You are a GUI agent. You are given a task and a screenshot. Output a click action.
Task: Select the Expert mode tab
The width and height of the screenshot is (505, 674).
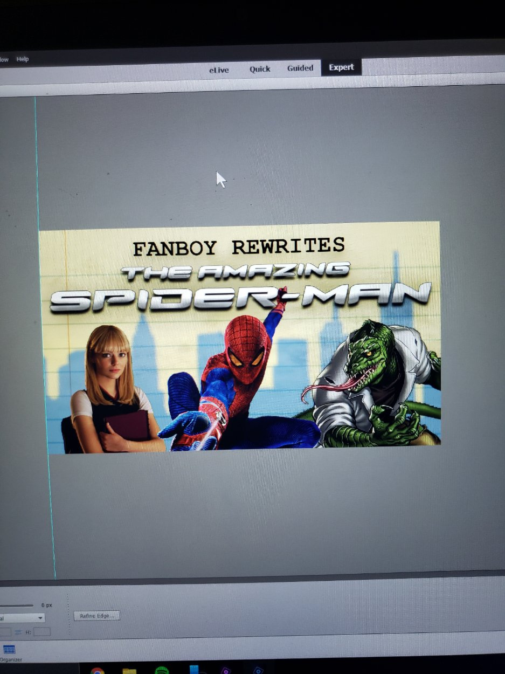click(x=342, y=67)
